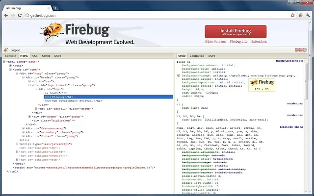Select the div id="fancybox-tmp" row
The height and width of the screenshot is (196, 314).
(40, 148)
